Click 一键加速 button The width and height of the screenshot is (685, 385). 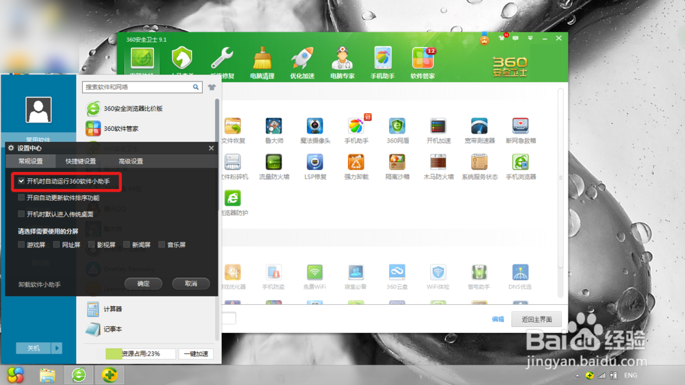click(x=196, y=353)
